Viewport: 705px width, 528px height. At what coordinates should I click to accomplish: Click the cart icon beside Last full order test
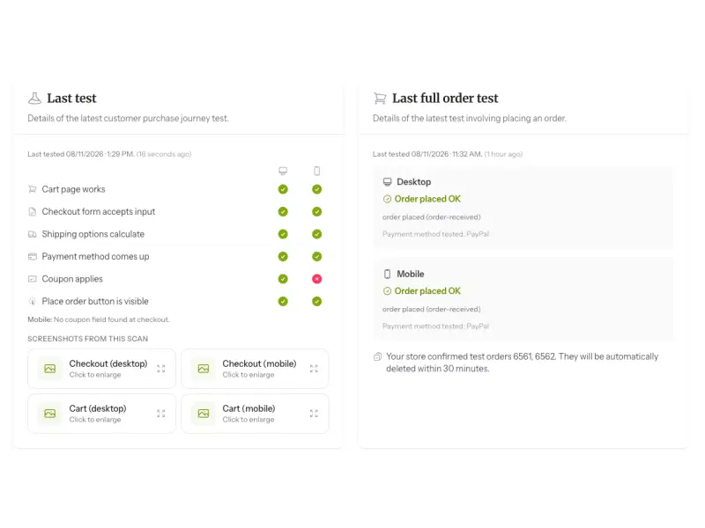(x=380, y=98)
